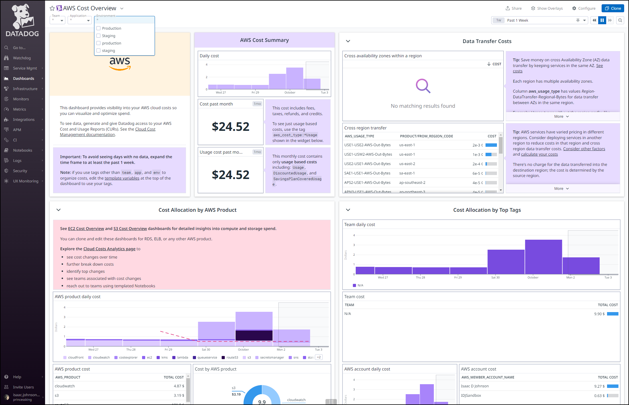
Task: Click the blue Clone button
Action: (x=613, y=8)
